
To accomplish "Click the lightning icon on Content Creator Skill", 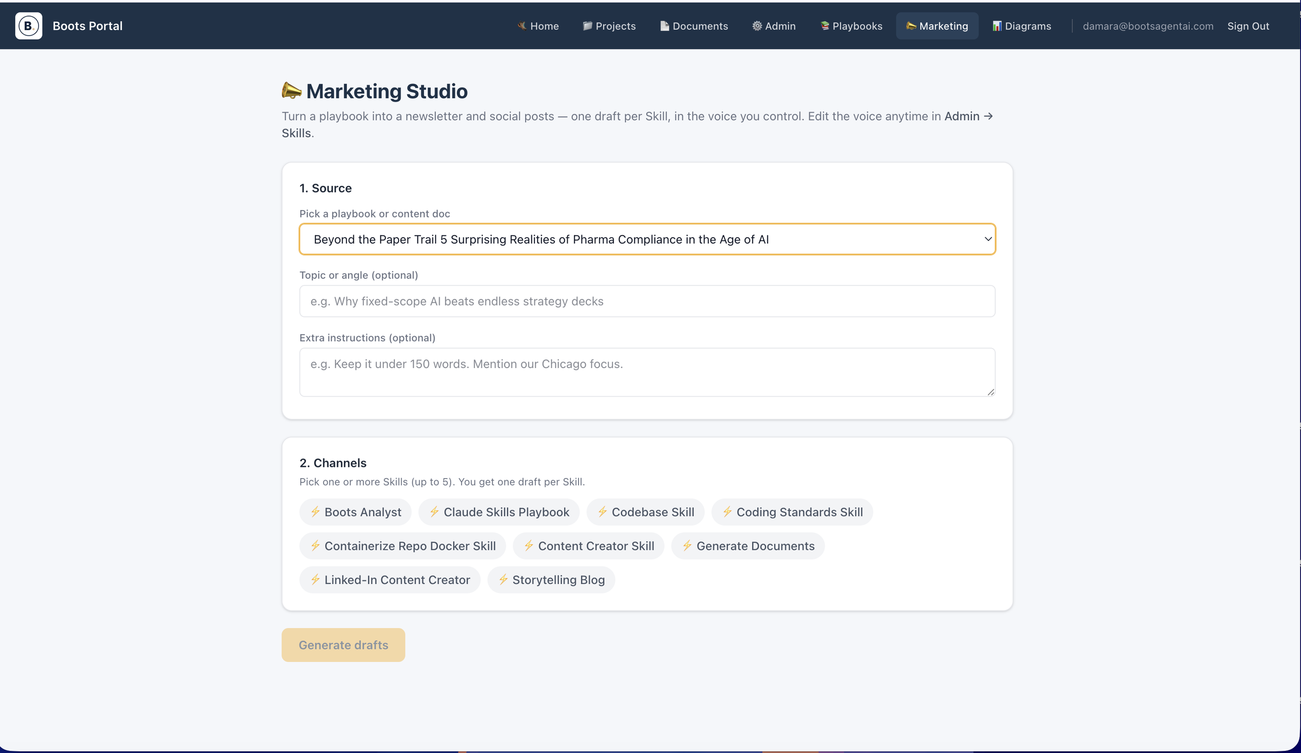I will [529, 545].
